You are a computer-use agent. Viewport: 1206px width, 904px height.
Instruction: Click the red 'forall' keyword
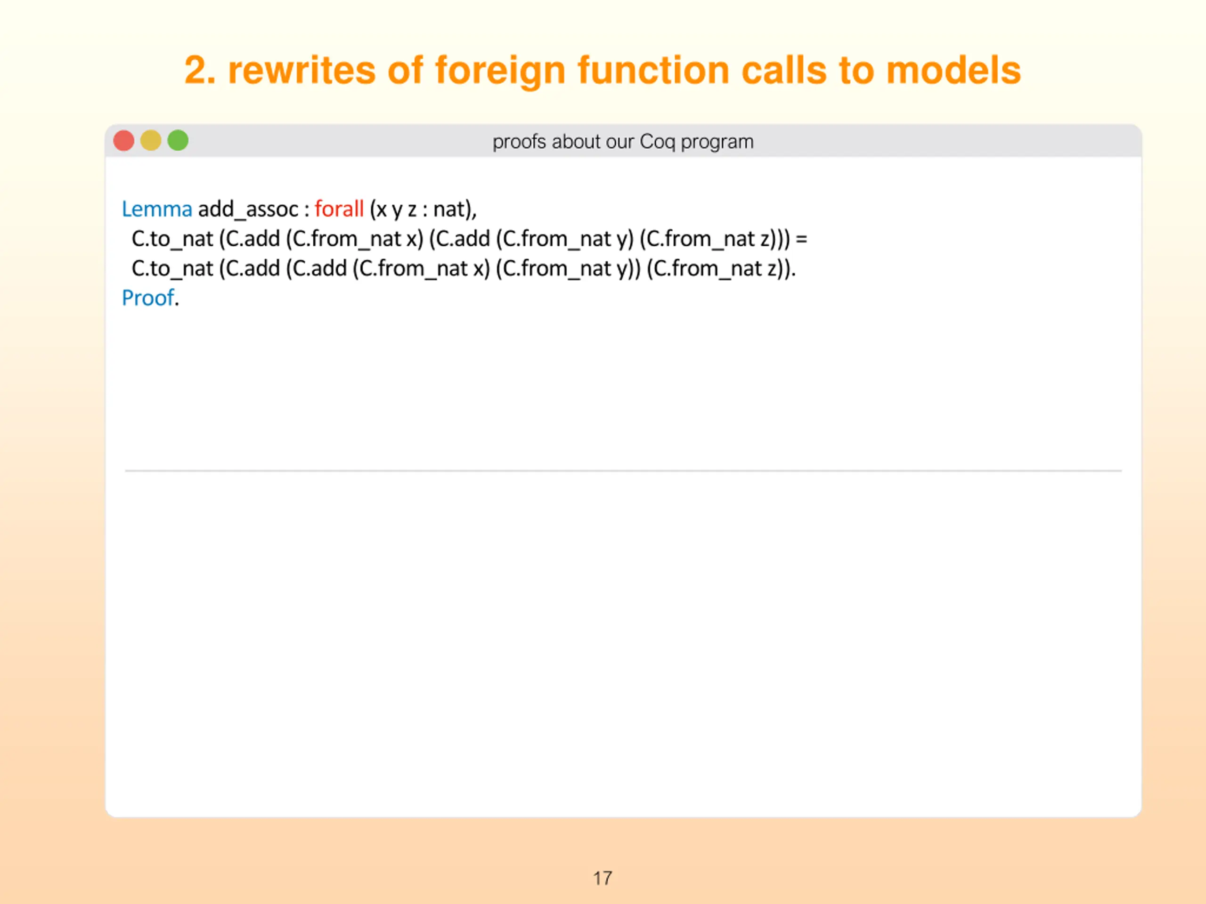(339, 209)
